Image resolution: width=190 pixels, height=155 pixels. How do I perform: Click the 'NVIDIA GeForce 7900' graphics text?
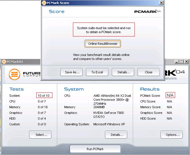tap(108, 113)
